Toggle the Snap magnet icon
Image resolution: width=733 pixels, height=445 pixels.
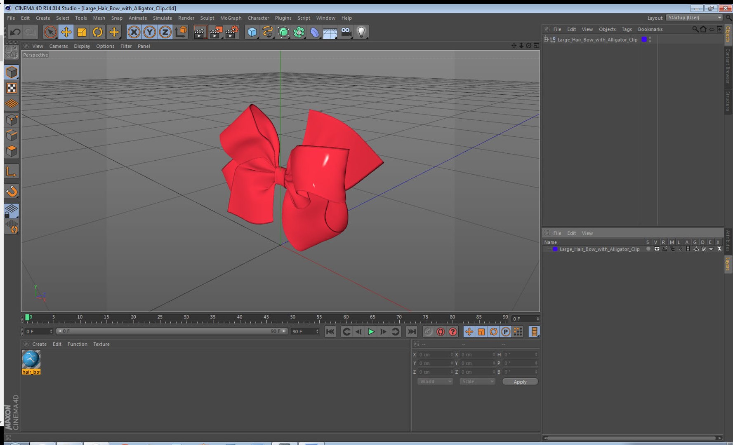tap(12, 191)
